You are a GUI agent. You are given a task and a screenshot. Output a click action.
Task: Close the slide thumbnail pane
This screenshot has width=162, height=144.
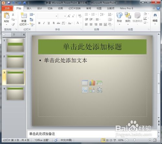coord(24,35)
